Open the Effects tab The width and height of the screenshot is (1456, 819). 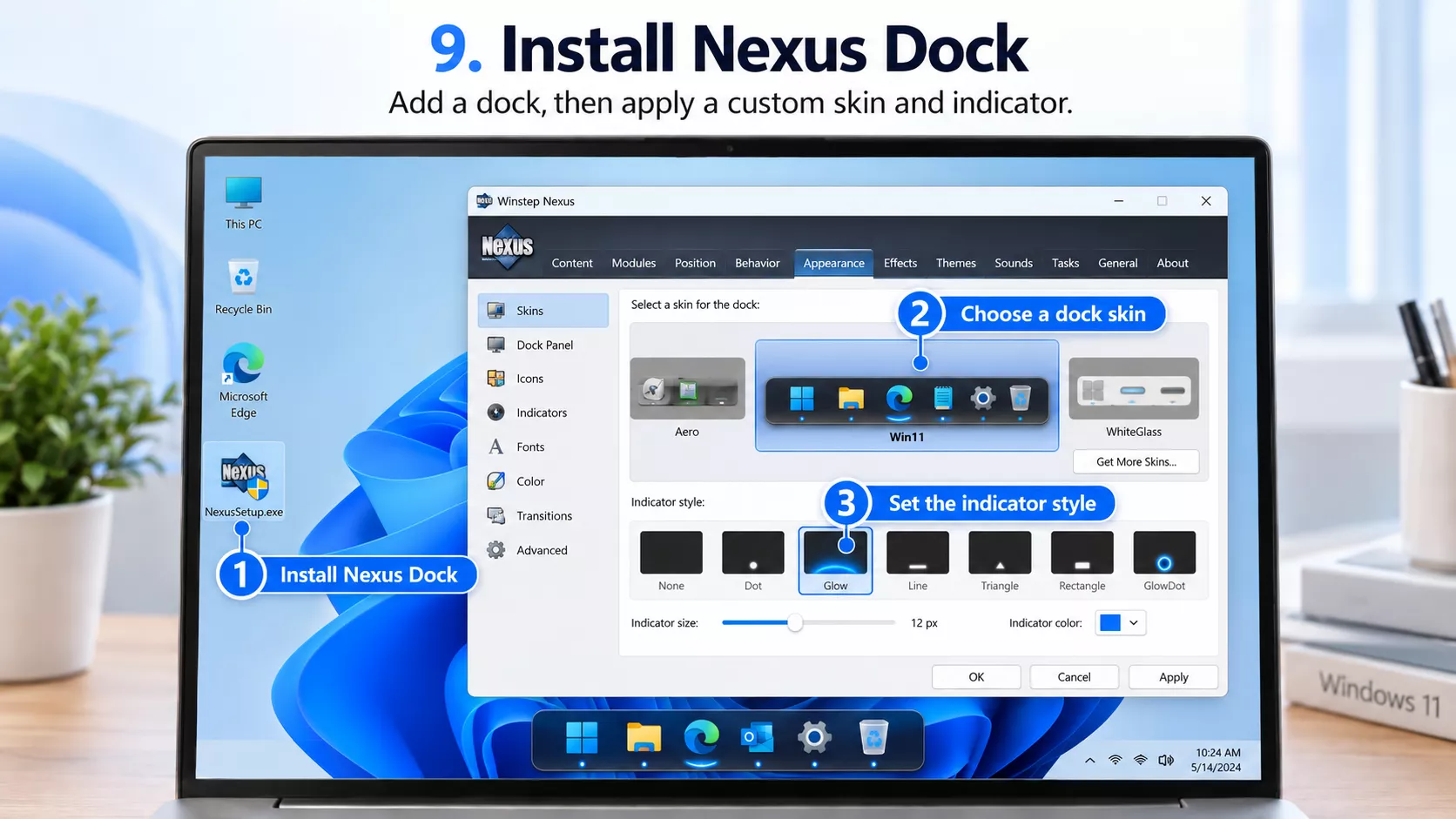click(x=900, y=263)
